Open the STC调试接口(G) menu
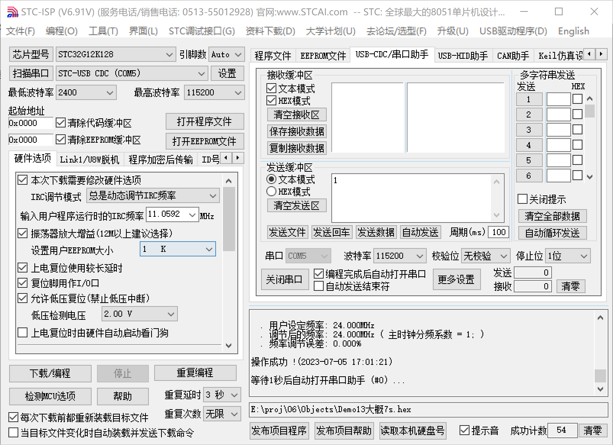This screenshot has height=445, width=613. 202,31
